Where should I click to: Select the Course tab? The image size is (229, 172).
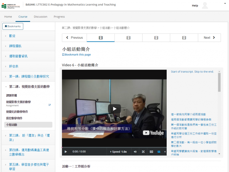pos(23,17)
